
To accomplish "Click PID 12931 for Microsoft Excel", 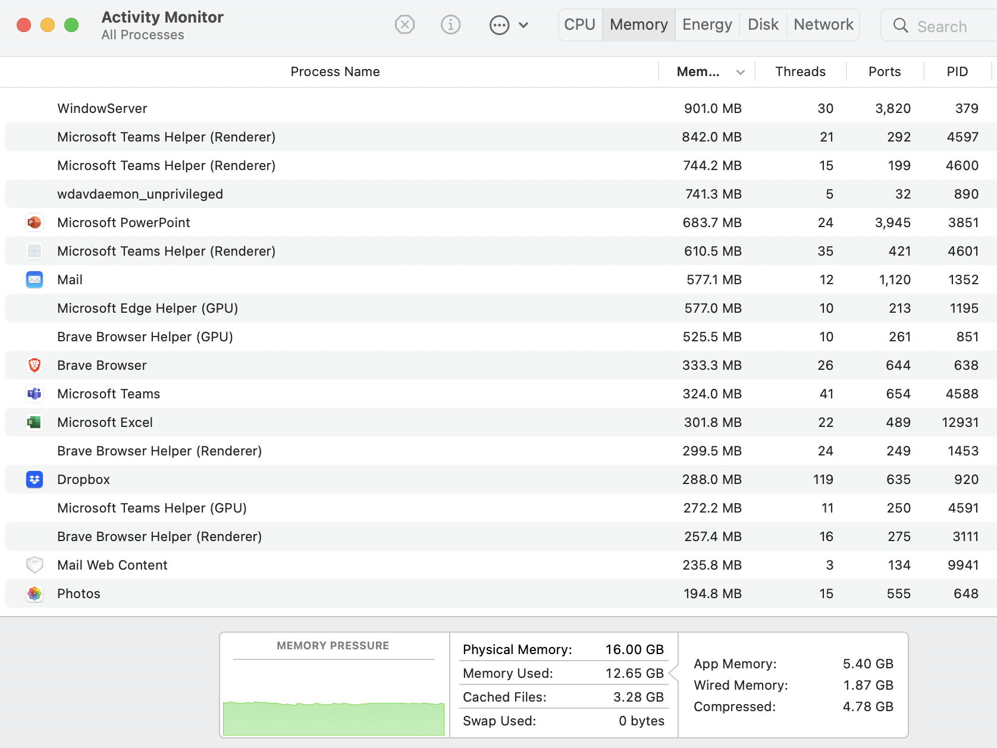I will [960, 423].
